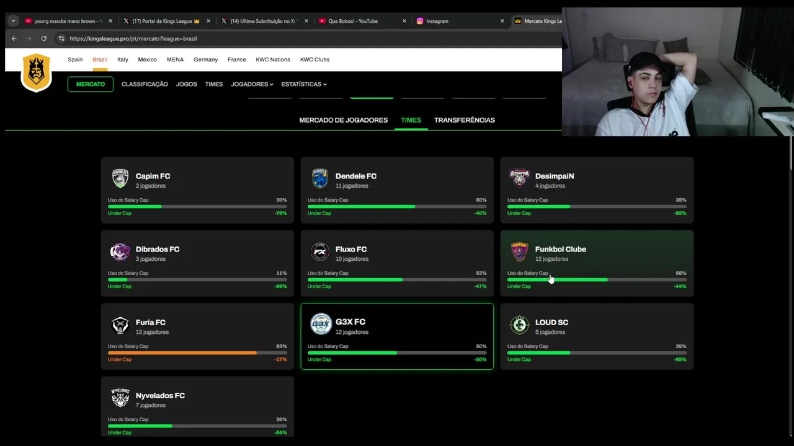Switch to TRANSFERÊNCIAS tab
The image size is (794, 446).
pyautogui.click(x=465, y=120)
